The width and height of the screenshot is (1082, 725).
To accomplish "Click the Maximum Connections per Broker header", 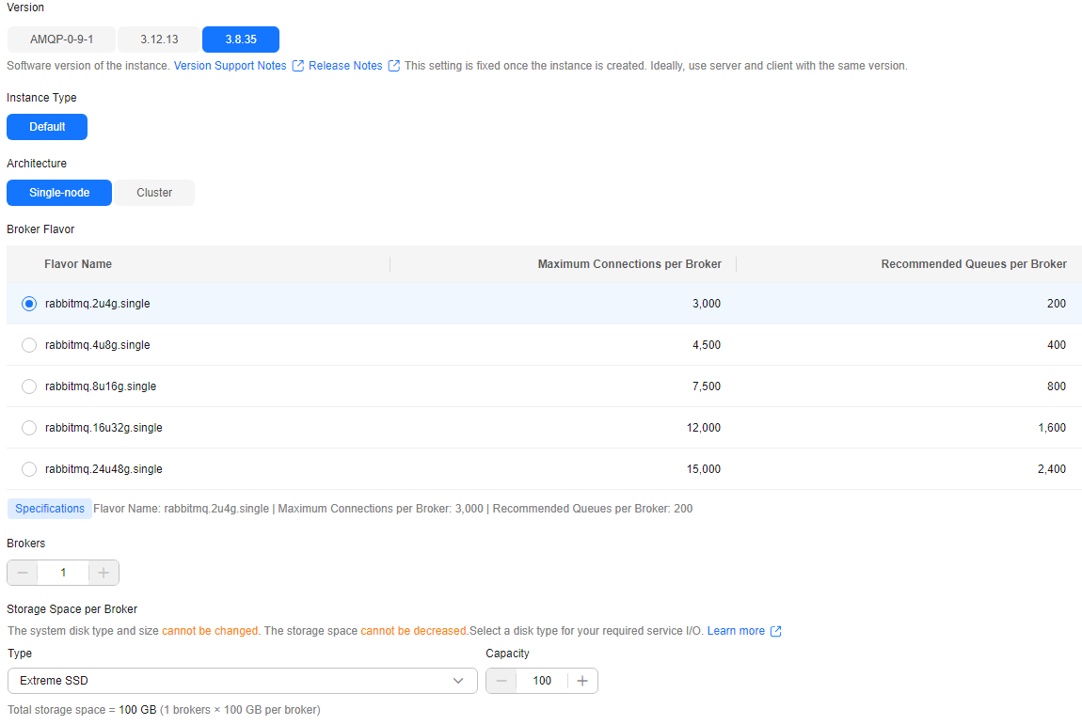I will coord(629,264).
